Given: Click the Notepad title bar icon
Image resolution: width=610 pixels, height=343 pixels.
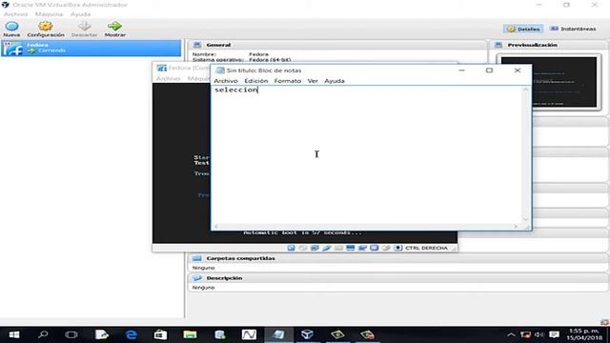Looking at the screenshot, I should click(220, 71).
